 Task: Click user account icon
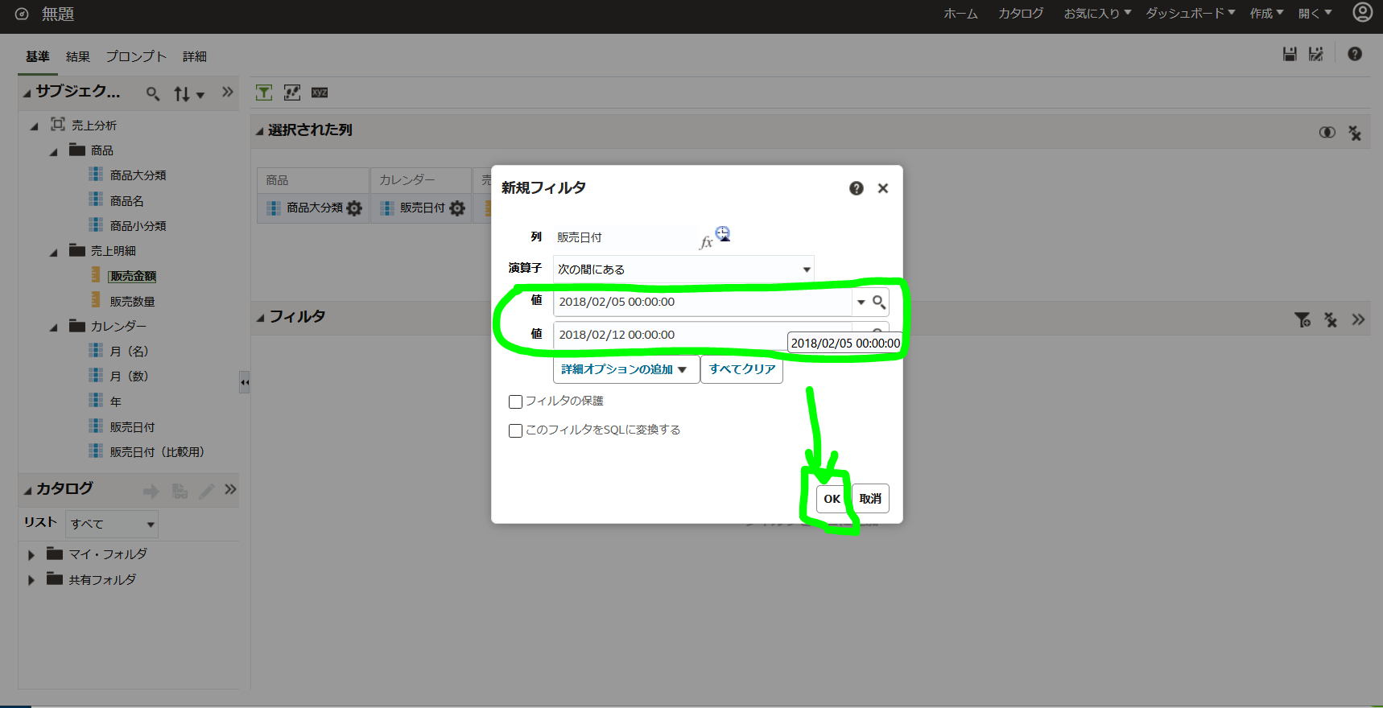[1362, 13]
